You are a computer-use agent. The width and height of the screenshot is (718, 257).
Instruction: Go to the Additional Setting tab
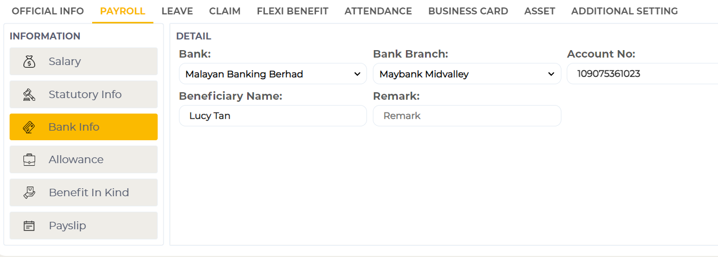[x=624, y=11]
